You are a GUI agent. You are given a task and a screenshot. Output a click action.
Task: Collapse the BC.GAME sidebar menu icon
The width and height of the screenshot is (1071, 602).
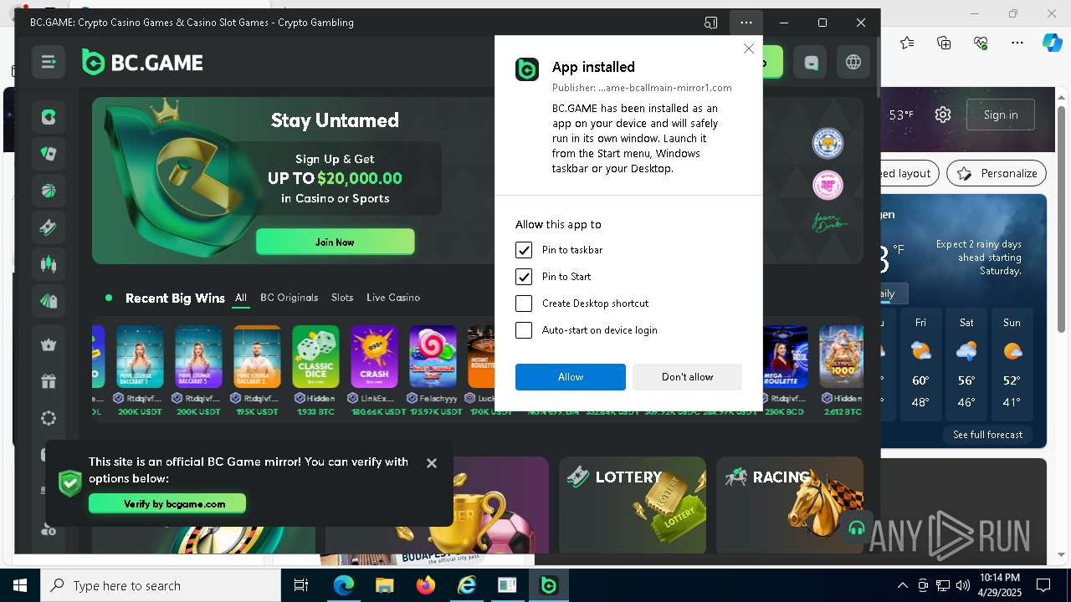[49, 62]
